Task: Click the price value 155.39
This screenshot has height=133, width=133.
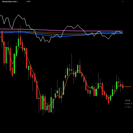Action: coord(127,101)
